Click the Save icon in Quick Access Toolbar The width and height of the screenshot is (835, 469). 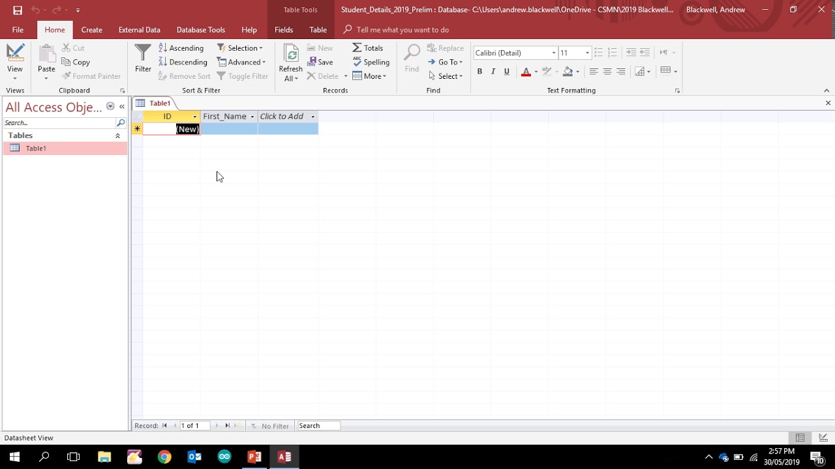pos(18,10)
